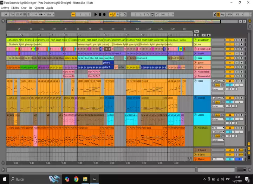
Task: Unfold the Piano melodi track
Action: point(195,71)
